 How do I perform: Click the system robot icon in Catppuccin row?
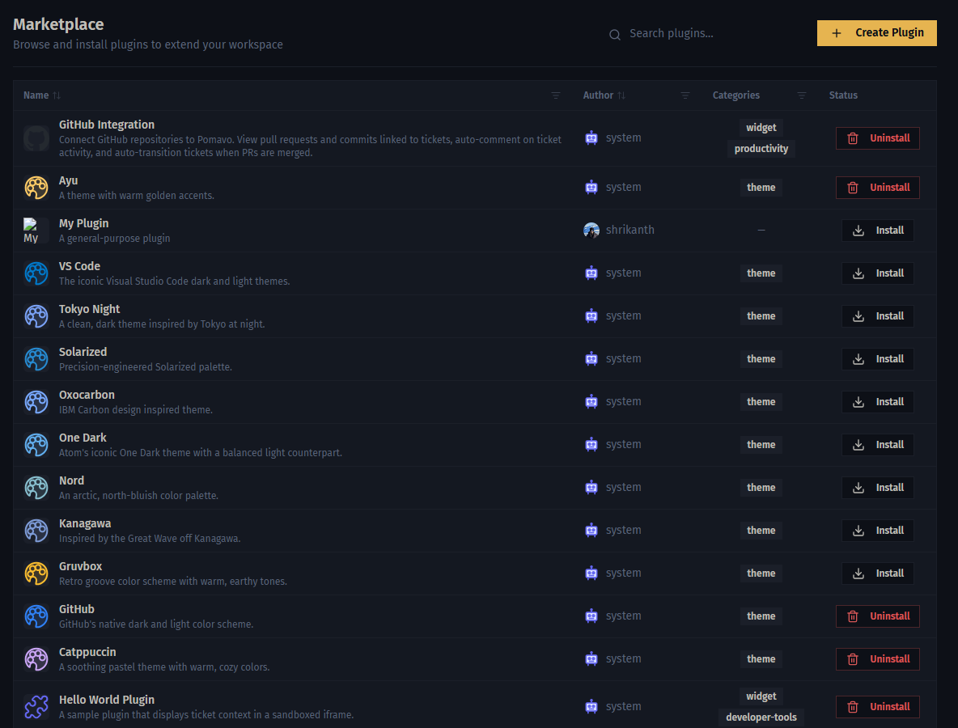591,659
